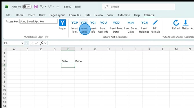Save the workbook with the disk icon
The image size is (194, 108).
tap(36, 7)
